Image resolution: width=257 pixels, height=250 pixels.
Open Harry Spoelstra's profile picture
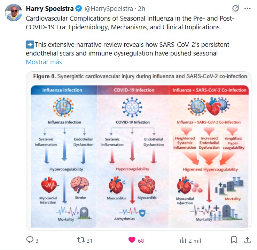(14, 13)
